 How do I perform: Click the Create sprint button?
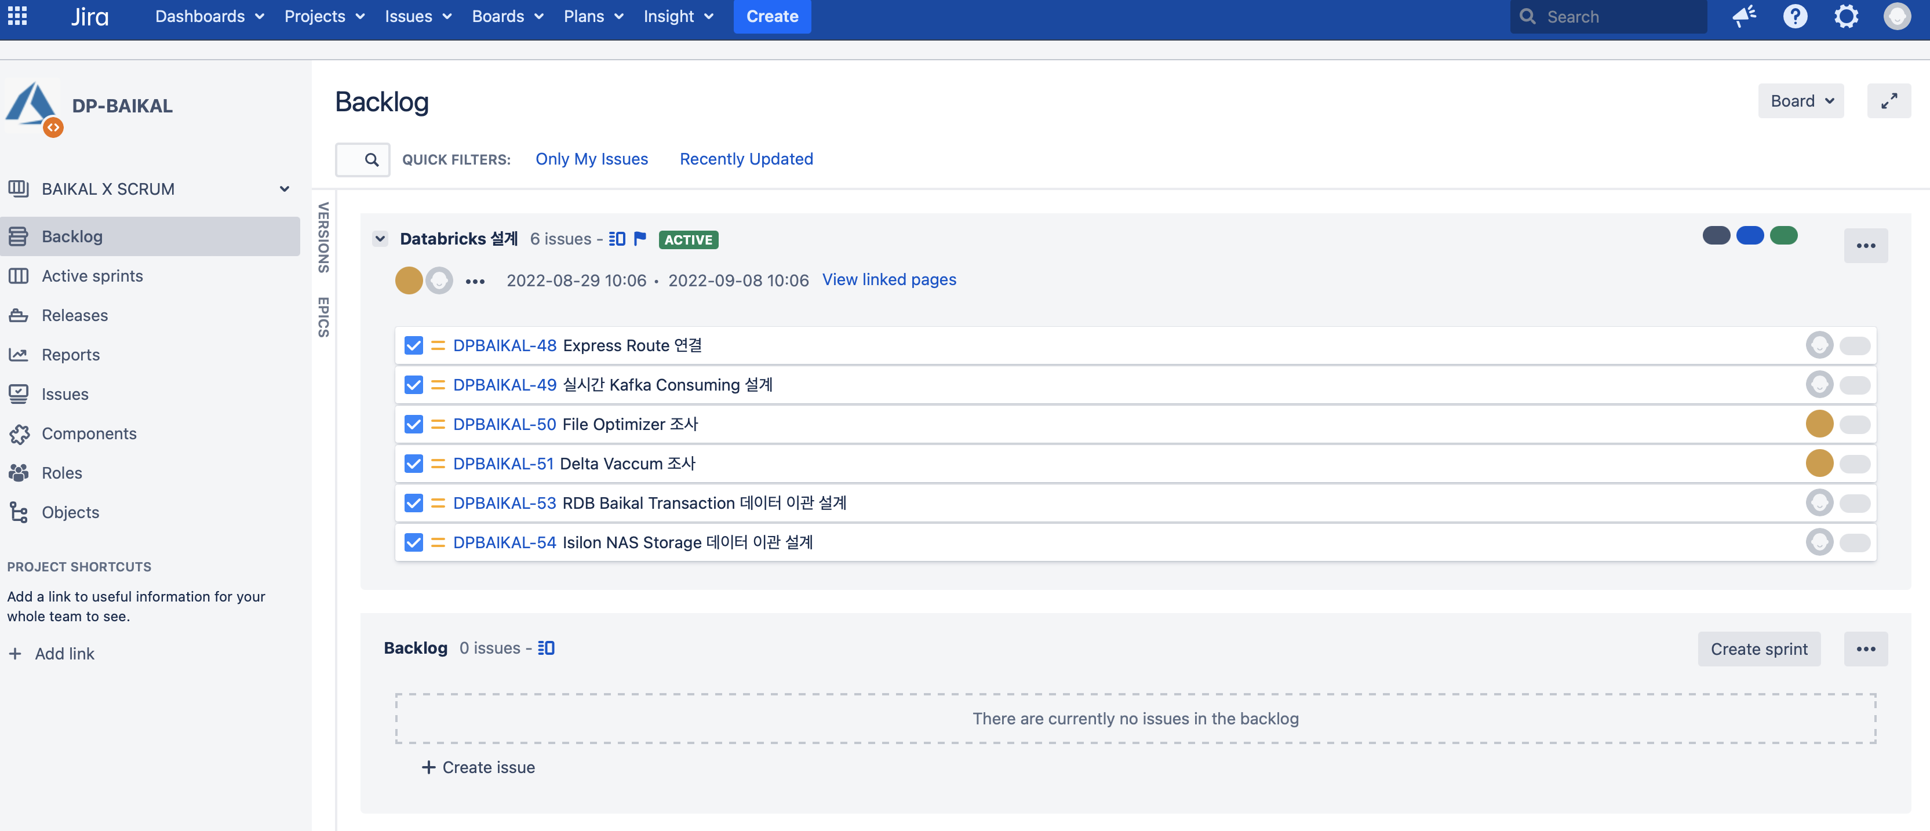[1758, 649]
